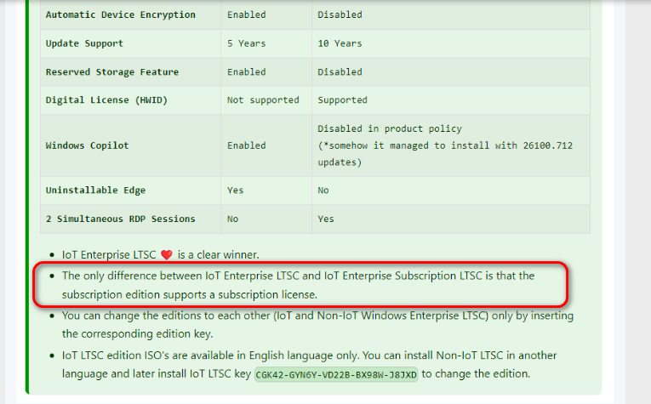The width and height of the screenshot is (651, 404).
Task: Click 'Yes' in the RDP Sessions row
Action: [x=325, y=219]
